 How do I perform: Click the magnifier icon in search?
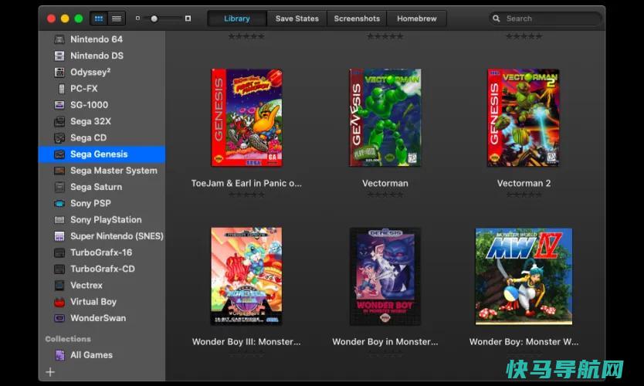point(497,19)
